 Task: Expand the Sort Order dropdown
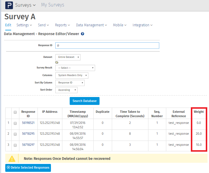tap(66, 90)
